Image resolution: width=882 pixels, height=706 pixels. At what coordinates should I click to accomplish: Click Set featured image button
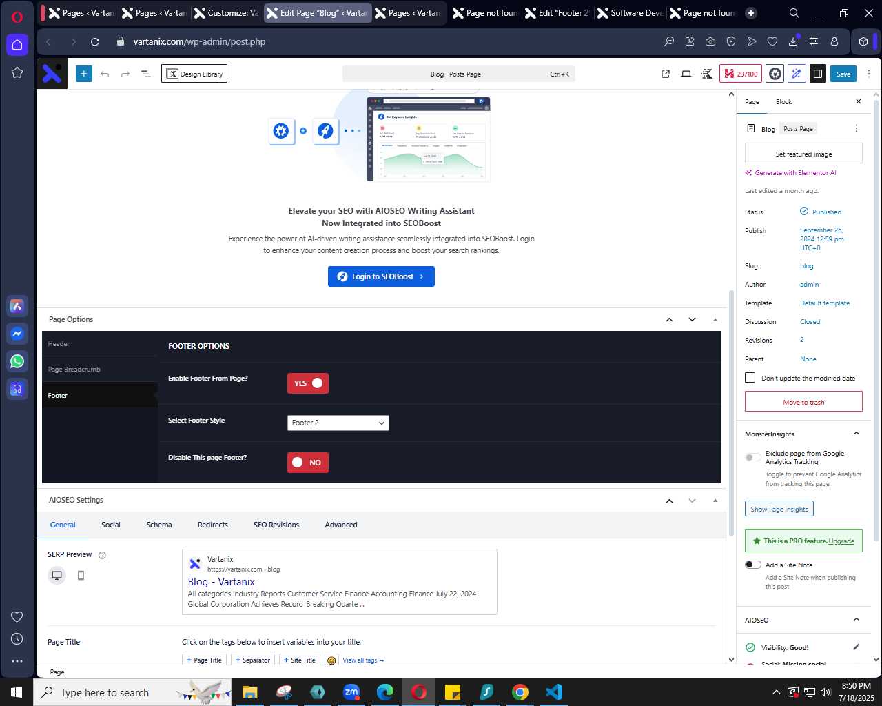(803, 154)
